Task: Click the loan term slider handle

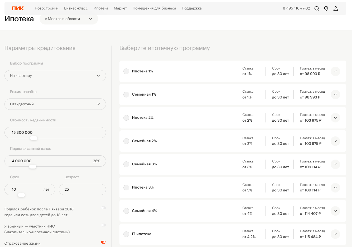Action: click(21, 195)
